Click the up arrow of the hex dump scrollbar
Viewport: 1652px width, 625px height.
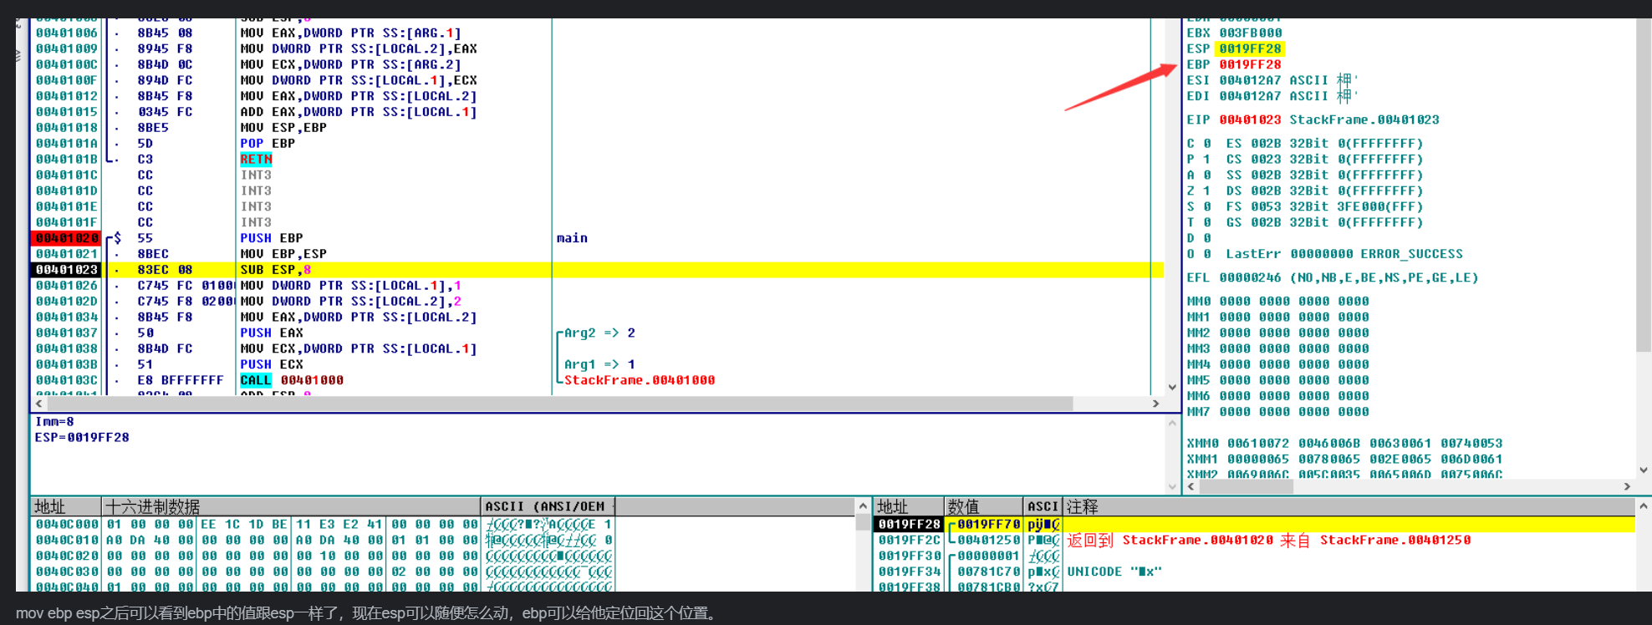tap(863, 506)
